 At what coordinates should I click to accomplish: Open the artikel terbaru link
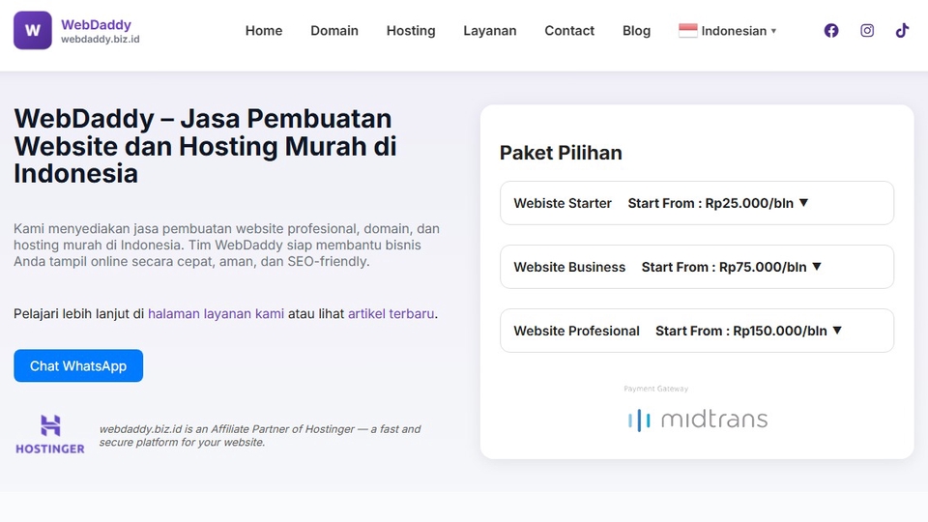[391, 314]
